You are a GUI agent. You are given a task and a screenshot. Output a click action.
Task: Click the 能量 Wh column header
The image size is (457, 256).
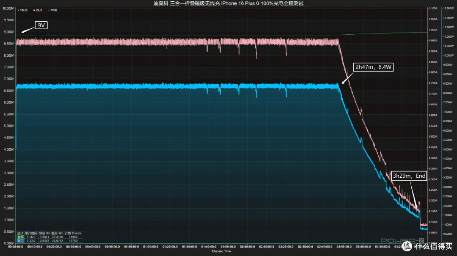[58, 233]
